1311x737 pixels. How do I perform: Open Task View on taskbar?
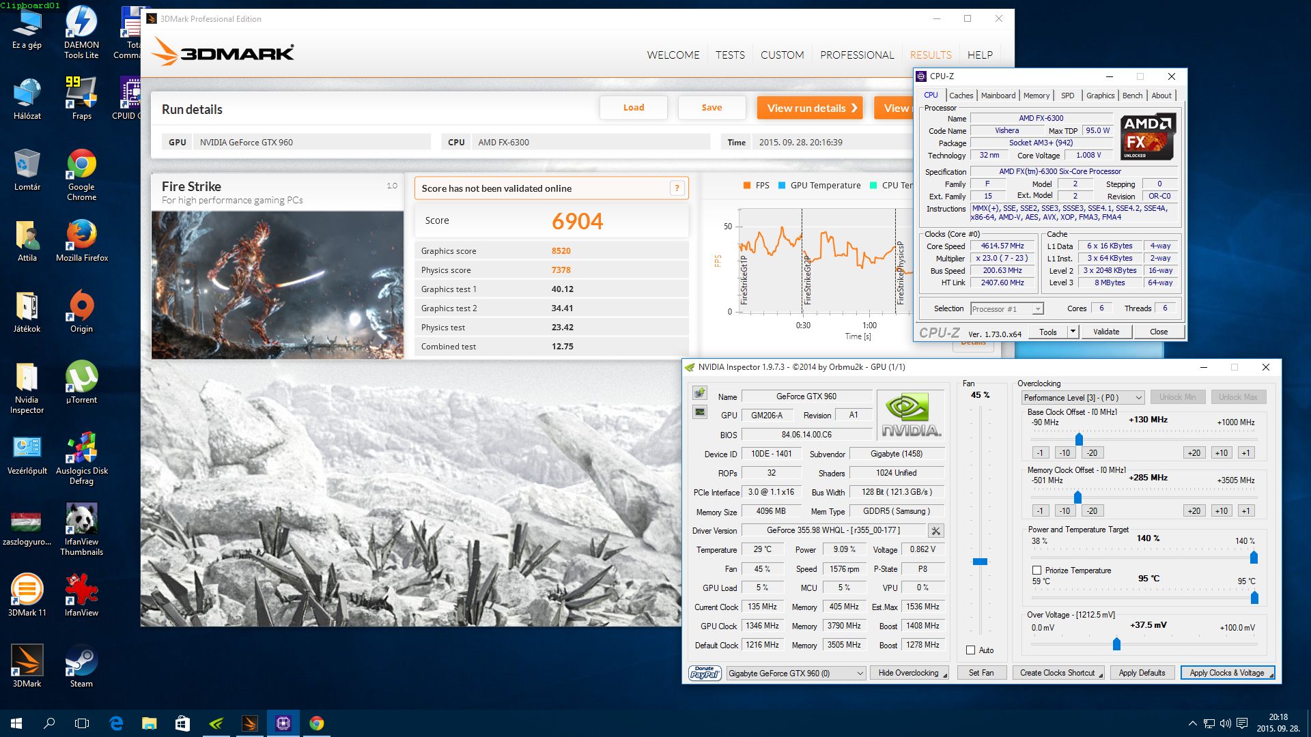[x=82, y=723]
